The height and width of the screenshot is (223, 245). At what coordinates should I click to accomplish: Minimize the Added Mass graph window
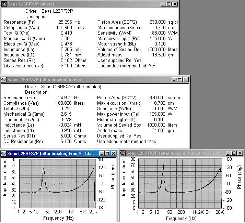tap(228, 153)
